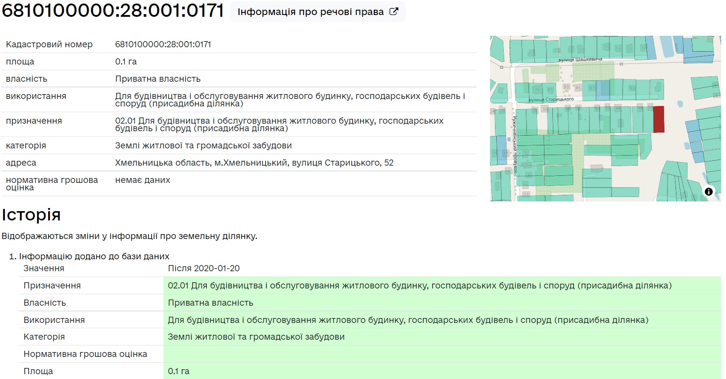Click the blue parcel next to building 87
This screenshot has height=379, width=726.
[603, 90]
